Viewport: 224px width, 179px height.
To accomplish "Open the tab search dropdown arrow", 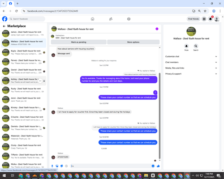I will (x=4, y=4).
